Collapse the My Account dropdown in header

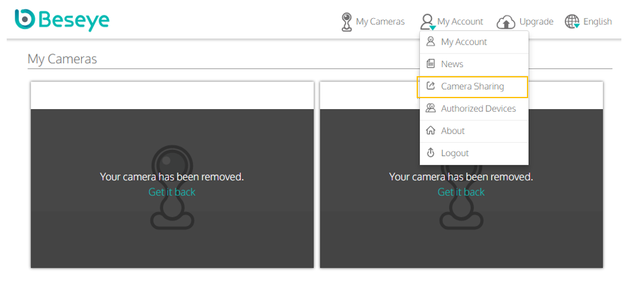(451, 21)
